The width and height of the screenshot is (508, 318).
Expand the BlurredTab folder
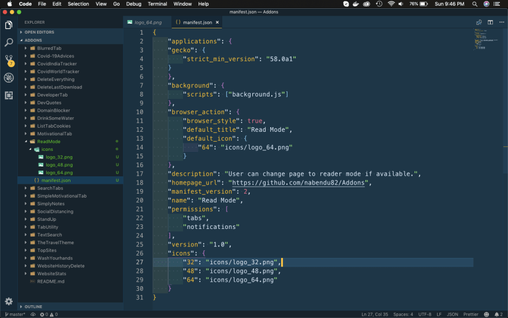tap(49, 48)
